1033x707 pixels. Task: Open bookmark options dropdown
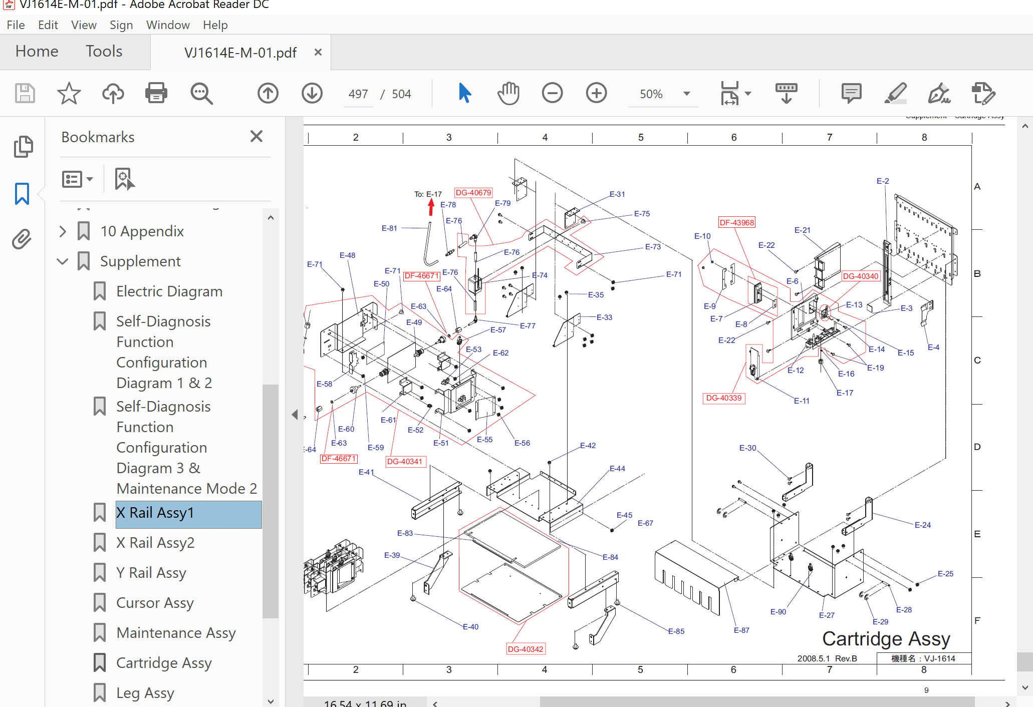[77, 179]
